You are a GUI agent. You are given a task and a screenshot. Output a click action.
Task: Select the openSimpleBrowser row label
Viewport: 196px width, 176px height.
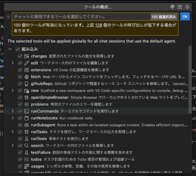[x=50, y=98]
